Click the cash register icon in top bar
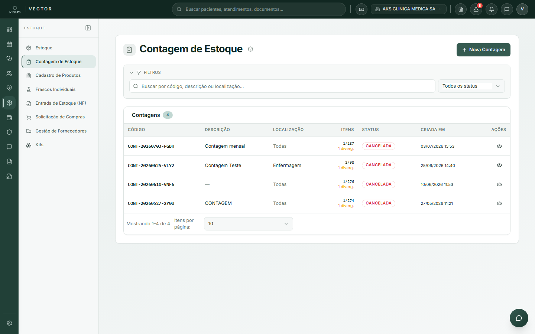Viewport: 535px width, 334px height. click(361, 9)
